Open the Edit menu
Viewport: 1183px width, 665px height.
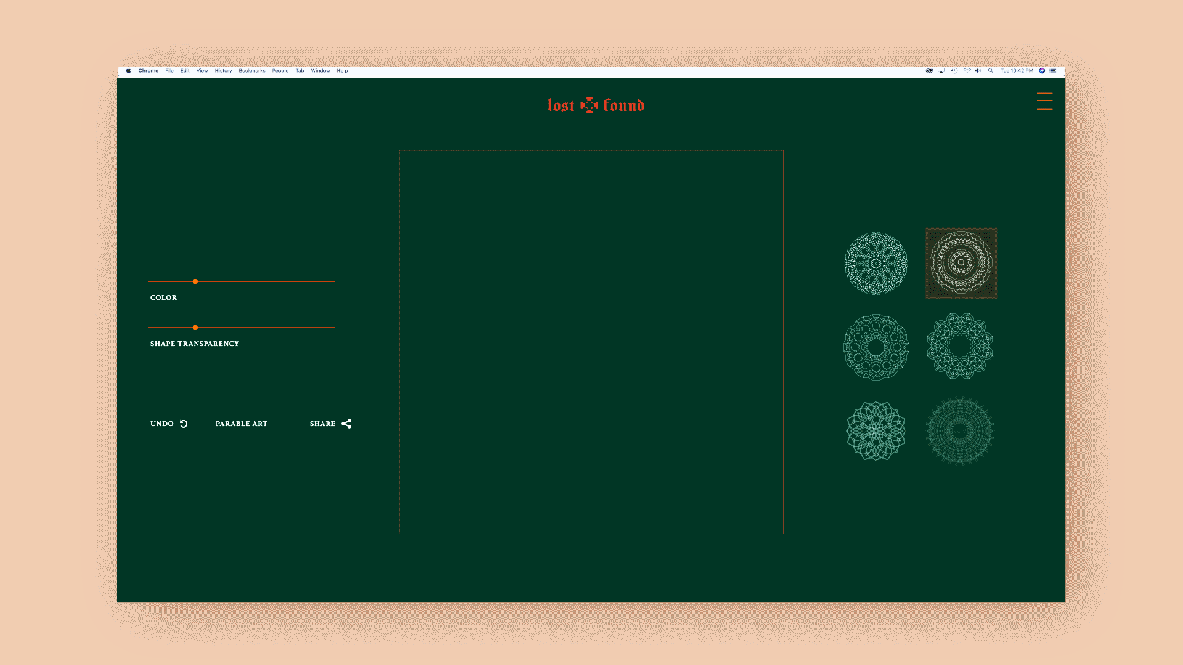185,71
